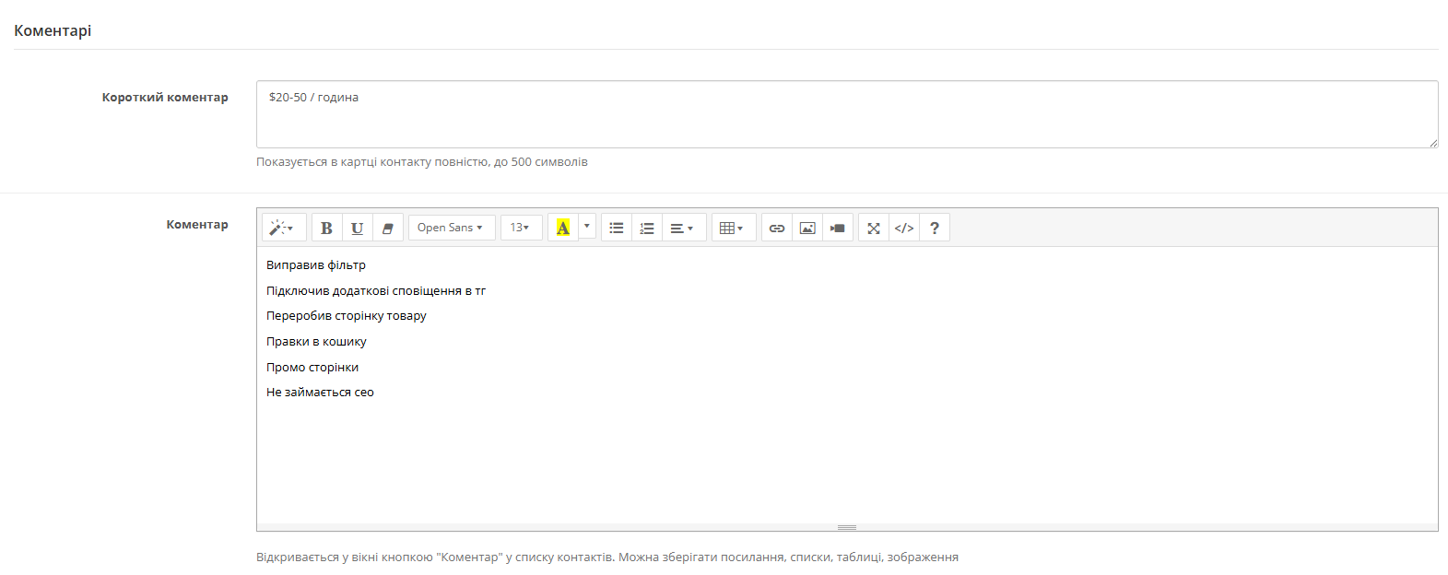Click the short comment text field
This screenshot has width=1448, height=575.
pos(847,114)
